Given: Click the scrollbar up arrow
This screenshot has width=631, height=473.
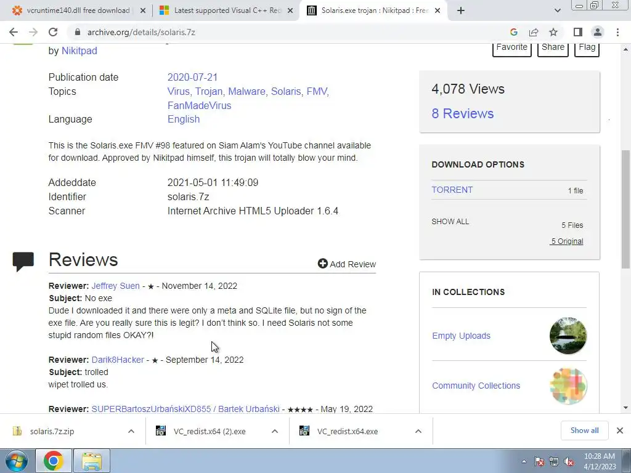Looking at the screenshot, I should coord(625,49).
